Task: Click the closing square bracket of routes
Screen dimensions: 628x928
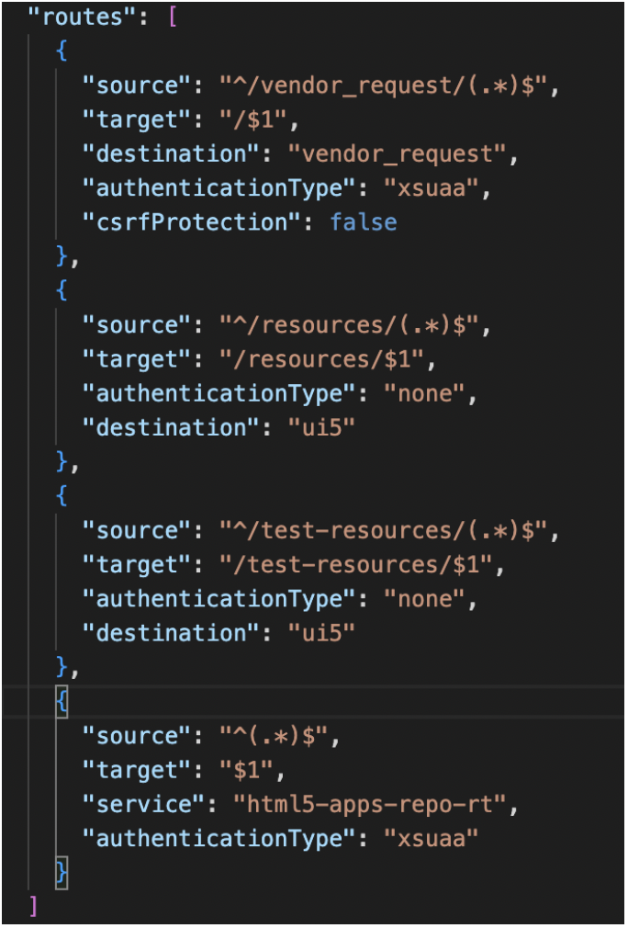Action: point(34,905)
